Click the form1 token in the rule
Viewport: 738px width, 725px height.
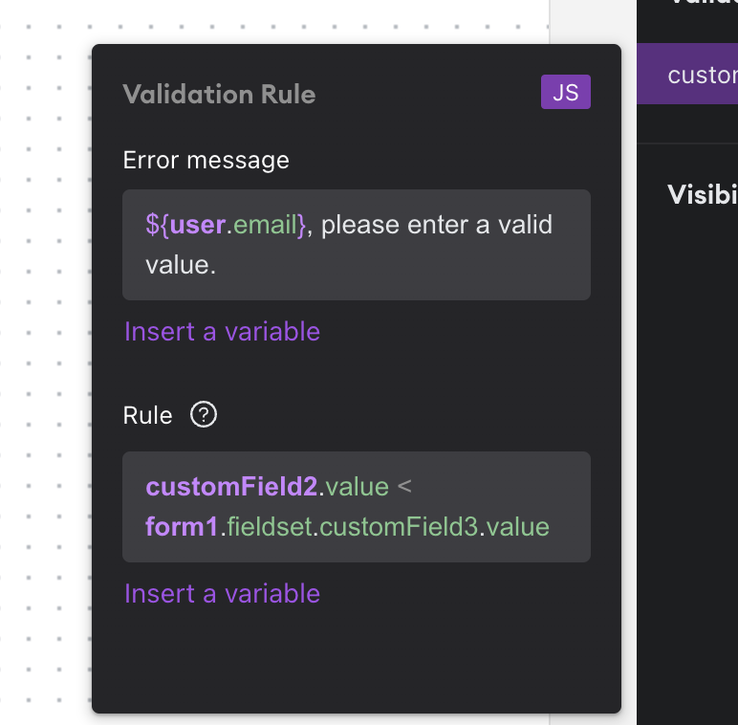182,527
